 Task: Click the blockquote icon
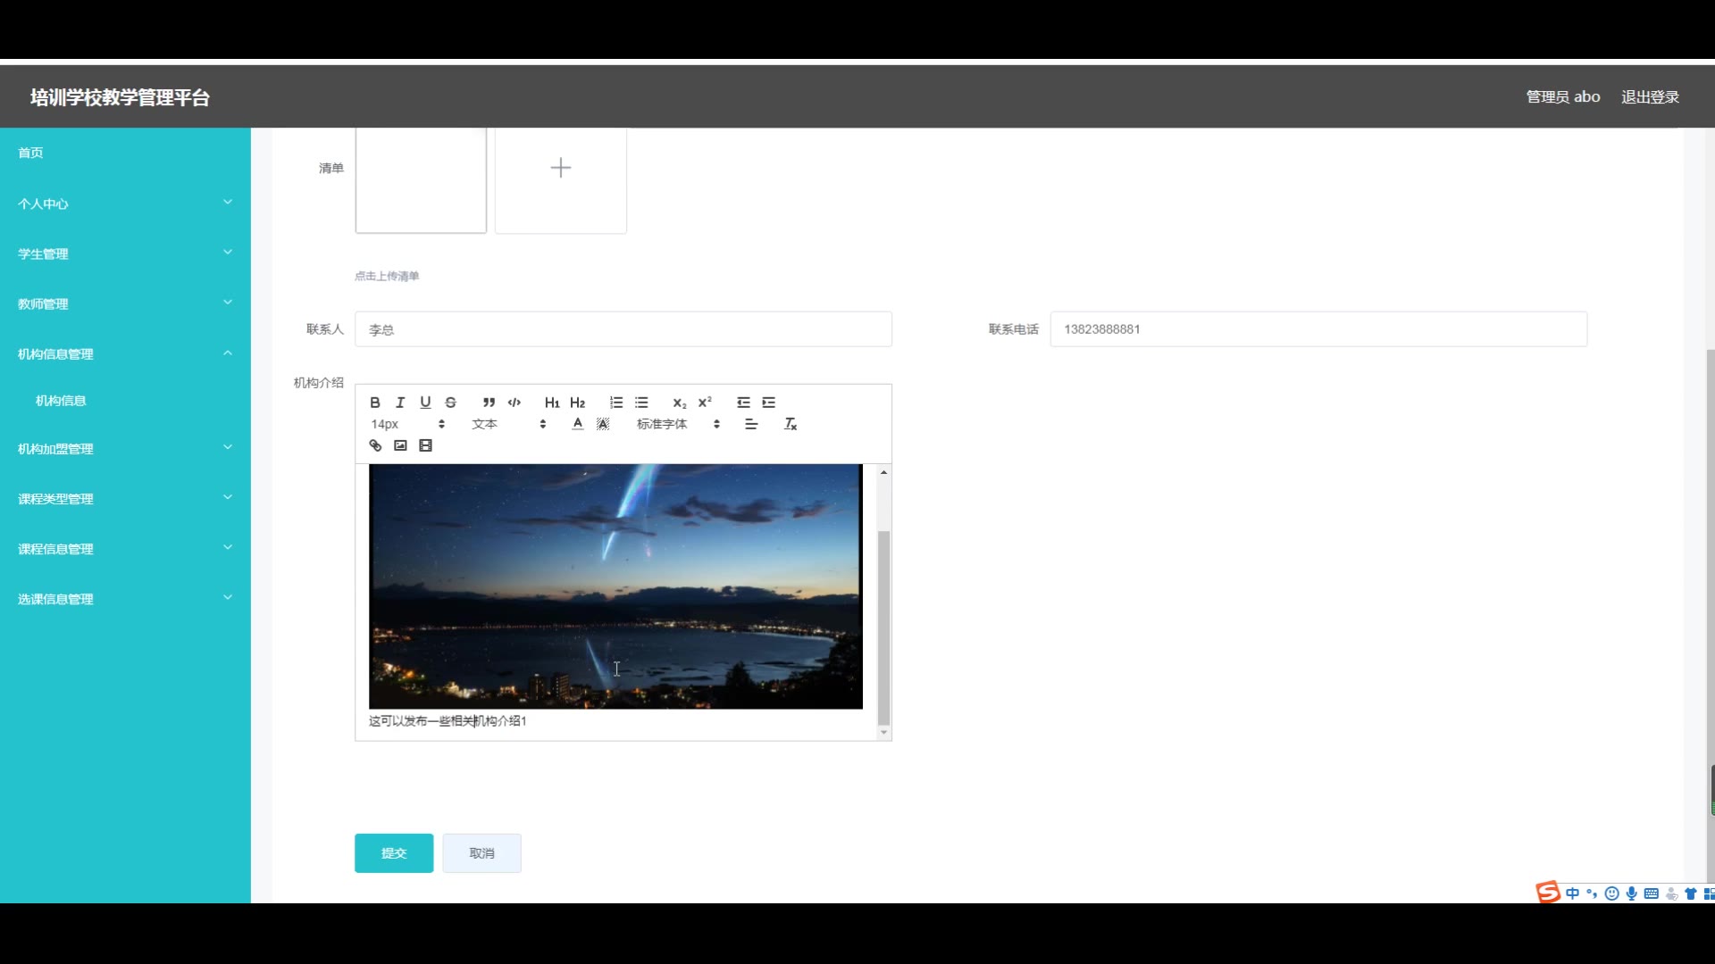[489, 403]
